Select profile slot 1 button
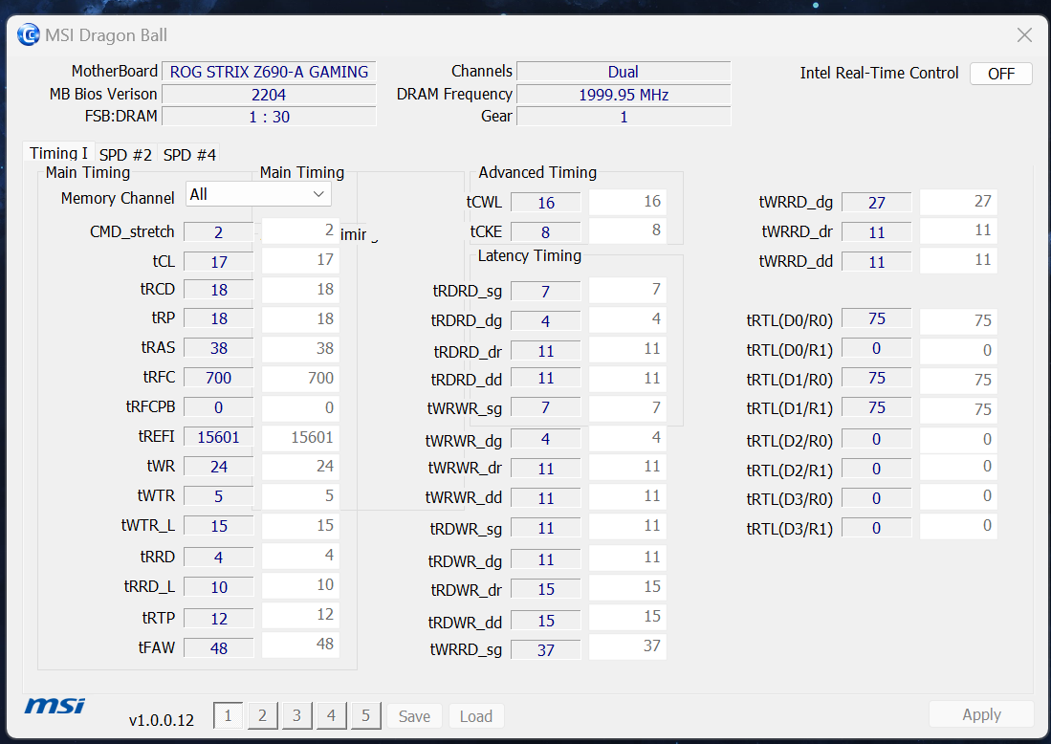The height and width of the screenshot is (744, 1051). (228, 716)
